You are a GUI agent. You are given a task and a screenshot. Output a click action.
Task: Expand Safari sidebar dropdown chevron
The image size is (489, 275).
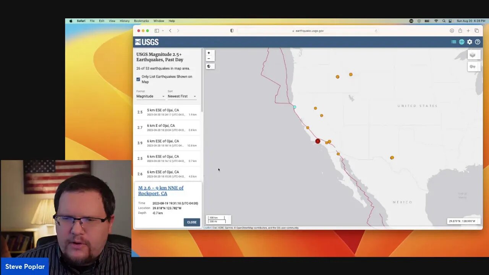coord(163,31)
